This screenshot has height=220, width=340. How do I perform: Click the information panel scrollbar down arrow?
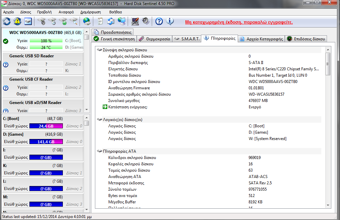pos(328,205)
